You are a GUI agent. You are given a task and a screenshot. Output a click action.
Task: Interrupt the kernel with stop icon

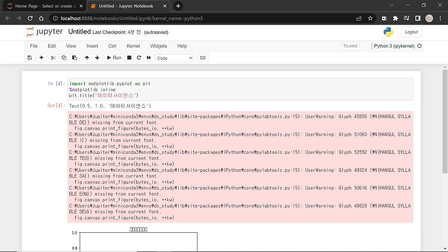(129, 58)
